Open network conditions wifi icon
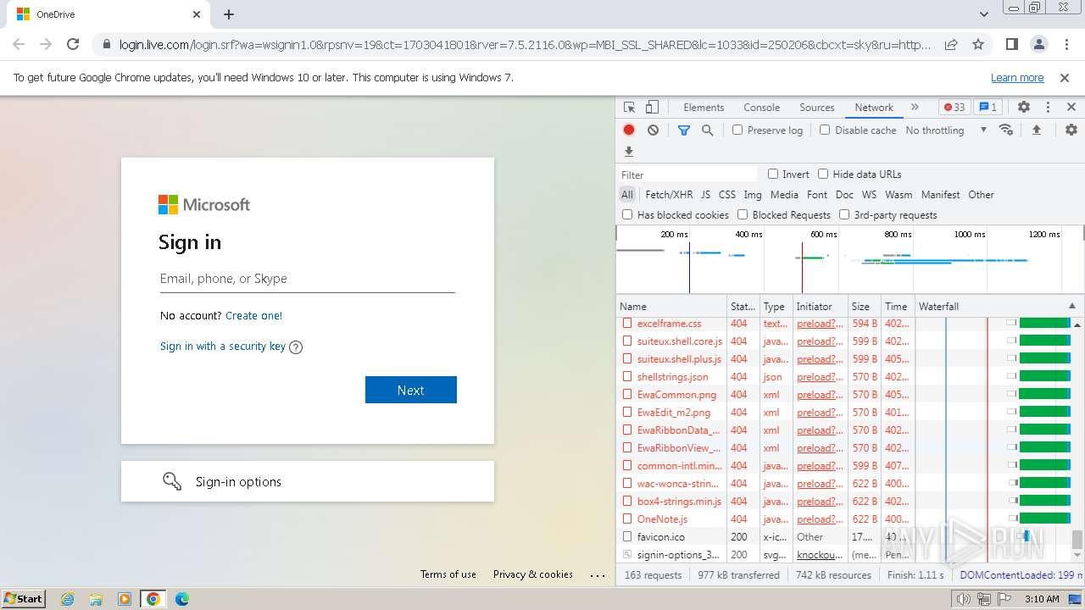The height and width of the screenshot is (610, 1085). [1006, 130]
